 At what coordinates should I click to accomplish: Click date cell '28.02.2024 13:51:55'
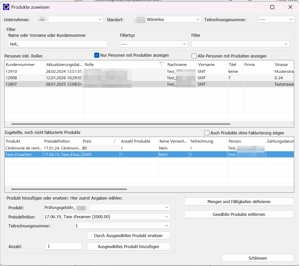tap(64, 71)
